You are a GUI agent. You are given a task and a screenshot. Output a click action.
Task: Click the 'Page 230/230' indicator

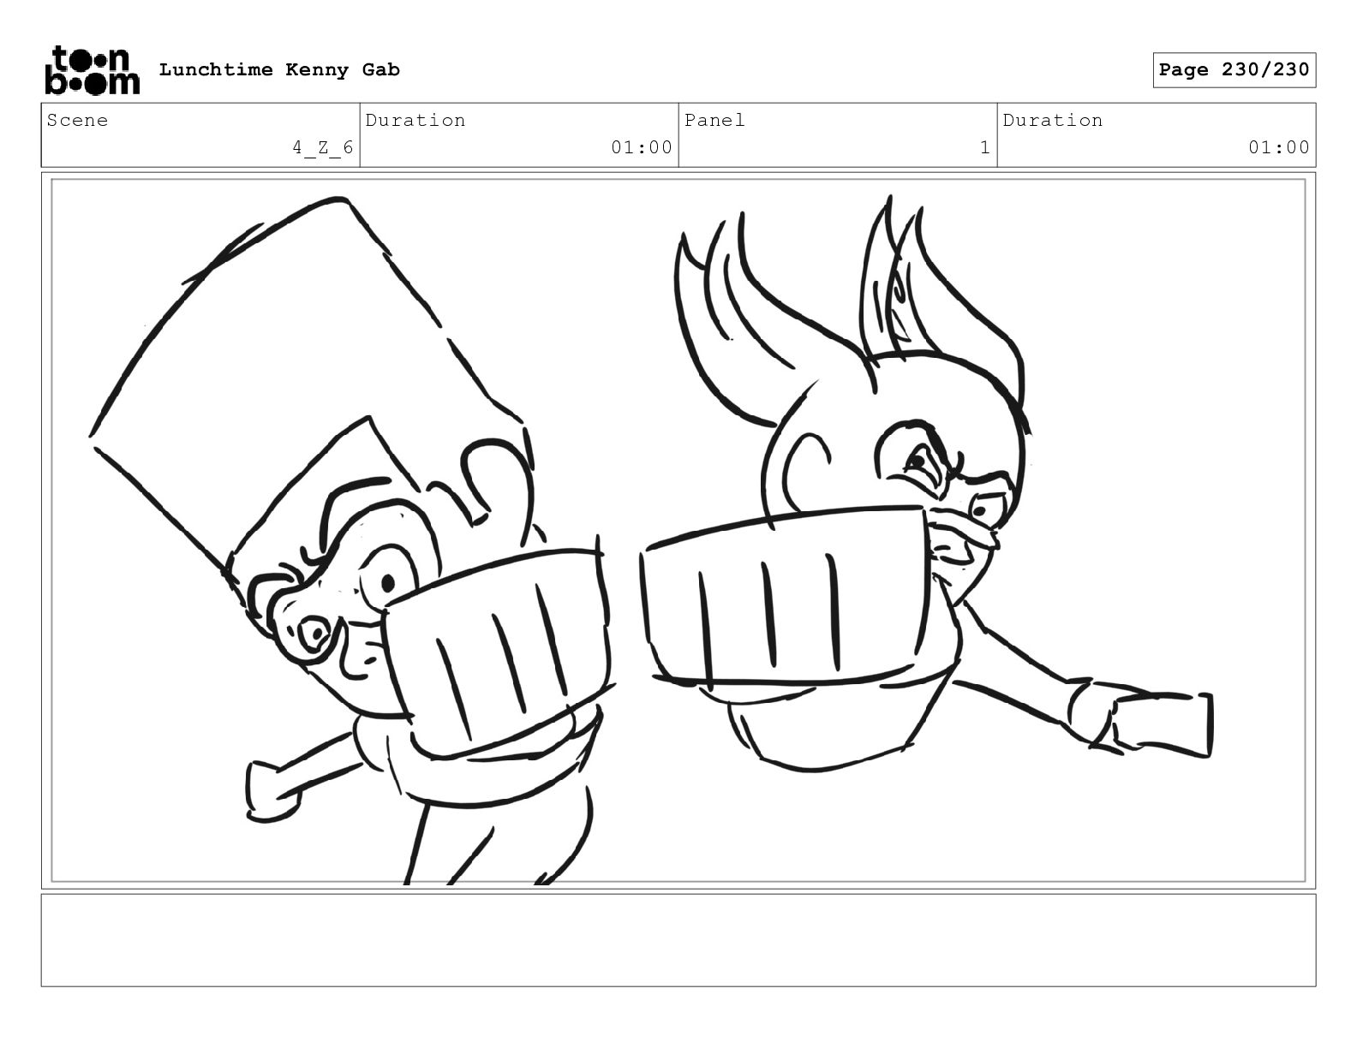click(x=1234, y=70)
